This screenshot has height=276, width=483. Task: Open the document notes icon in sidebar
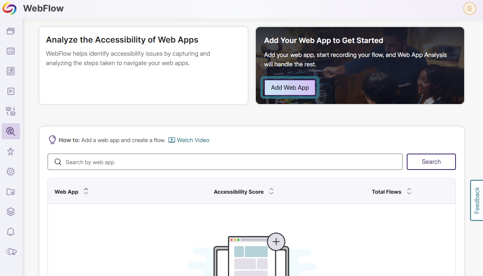click(x=11, y=91)
